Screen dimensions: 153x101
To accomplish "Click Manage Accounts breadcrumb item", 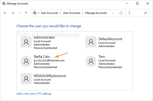I will 96,13.
